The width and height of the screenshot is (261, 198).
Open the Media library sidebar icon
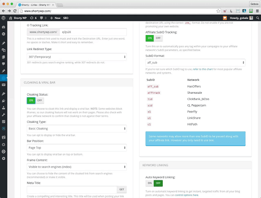(4, 50)
